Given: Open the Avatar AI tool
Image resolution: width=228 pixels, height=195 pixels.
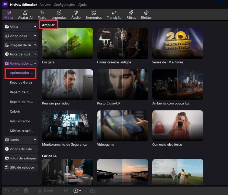Looking at the screenshot, I should pos(25,15).
